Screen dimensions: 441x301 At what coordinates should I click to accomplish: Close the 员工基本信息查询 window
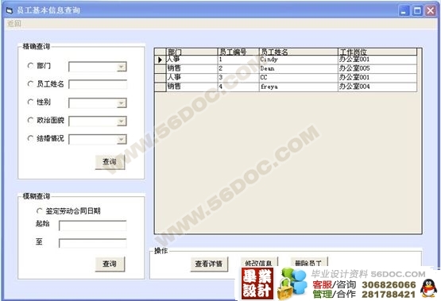pyautogui.click(x=431, y=10)
